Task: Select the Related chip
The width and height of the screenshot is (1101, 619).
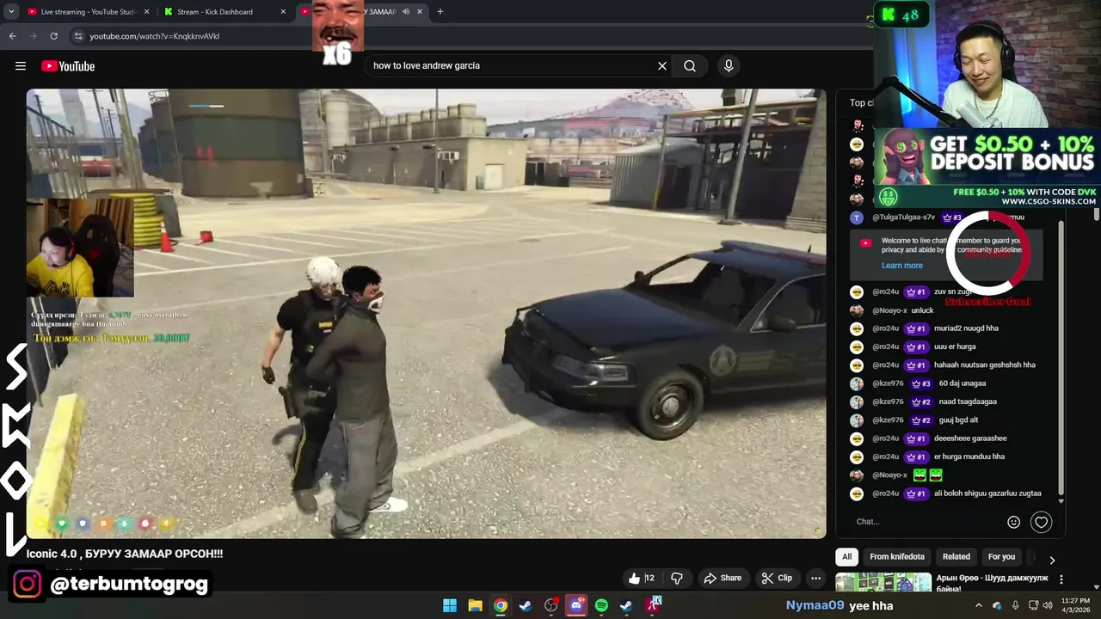Action: 956,556
